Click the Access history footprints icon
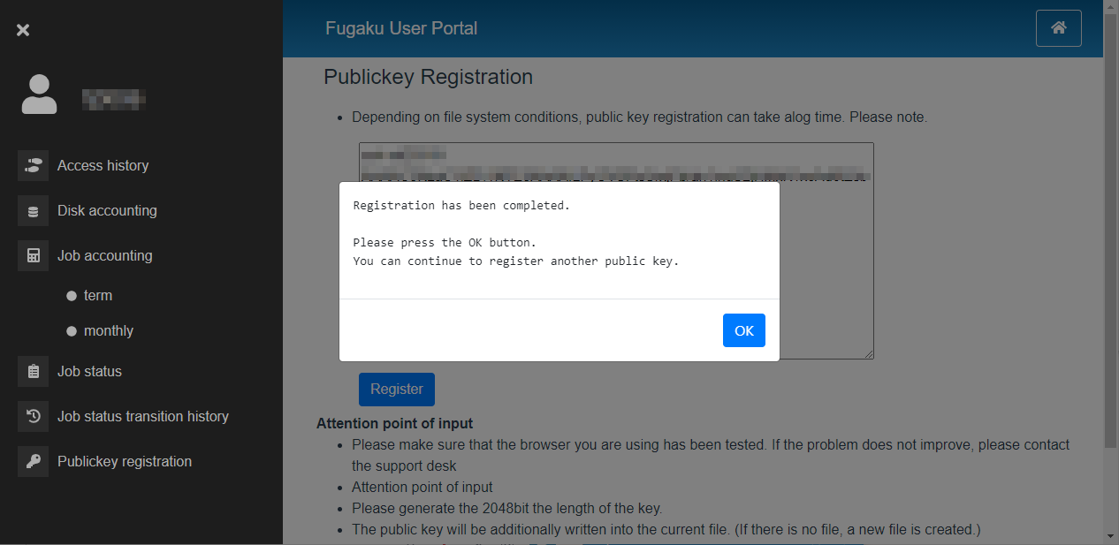 click(x=33, y=165)
